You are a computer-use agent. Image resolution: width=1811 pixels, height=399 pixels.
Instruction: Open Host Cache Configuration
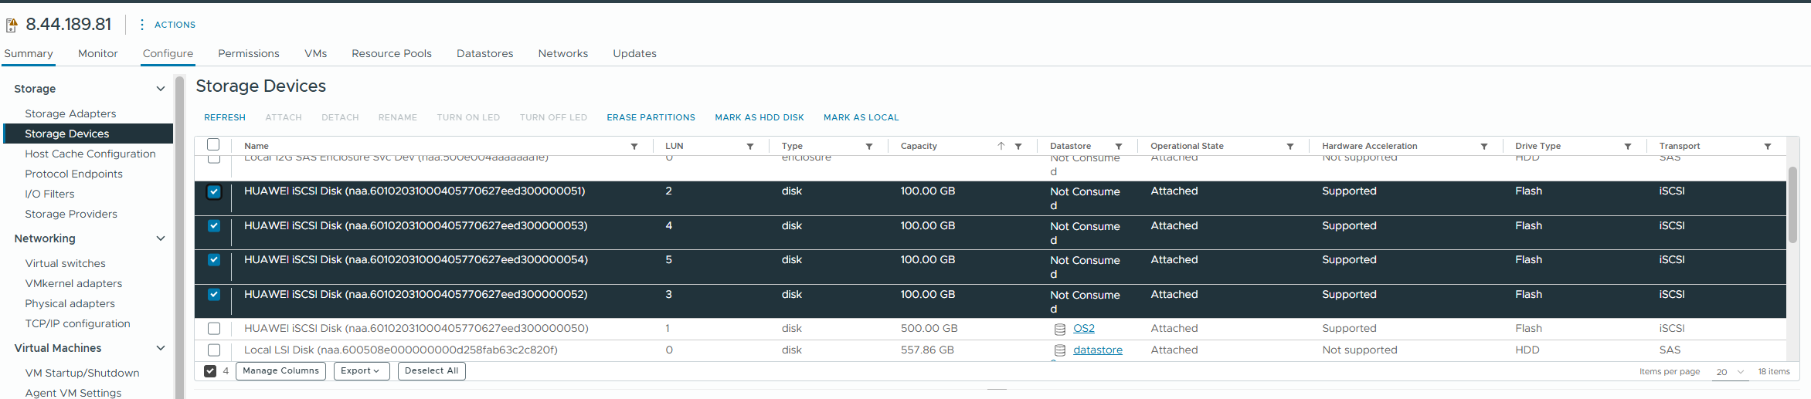click(90, 154)
